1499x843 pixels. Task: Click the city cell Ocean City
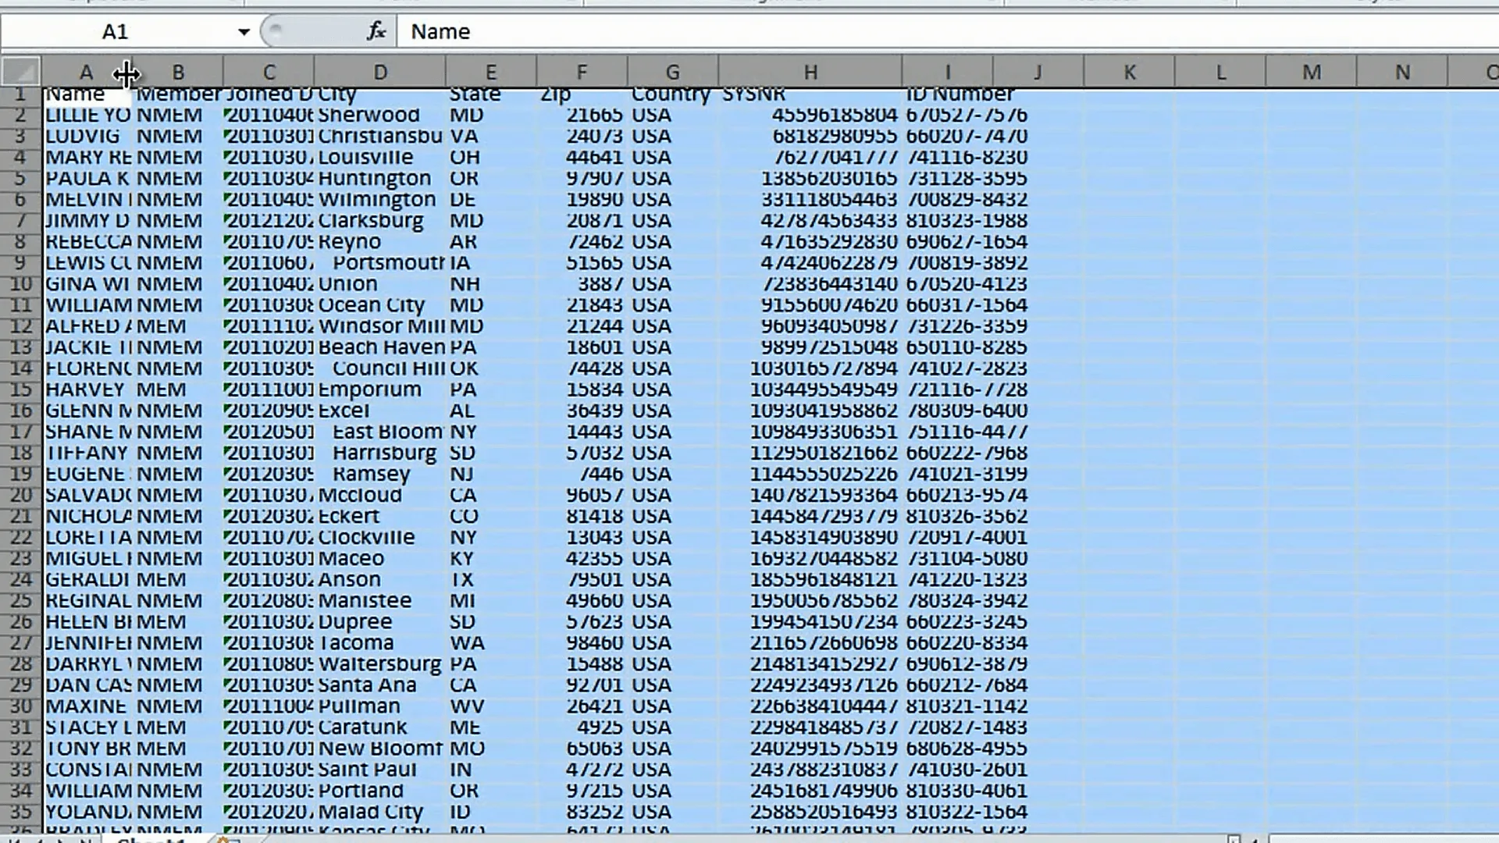coord(380,305)
